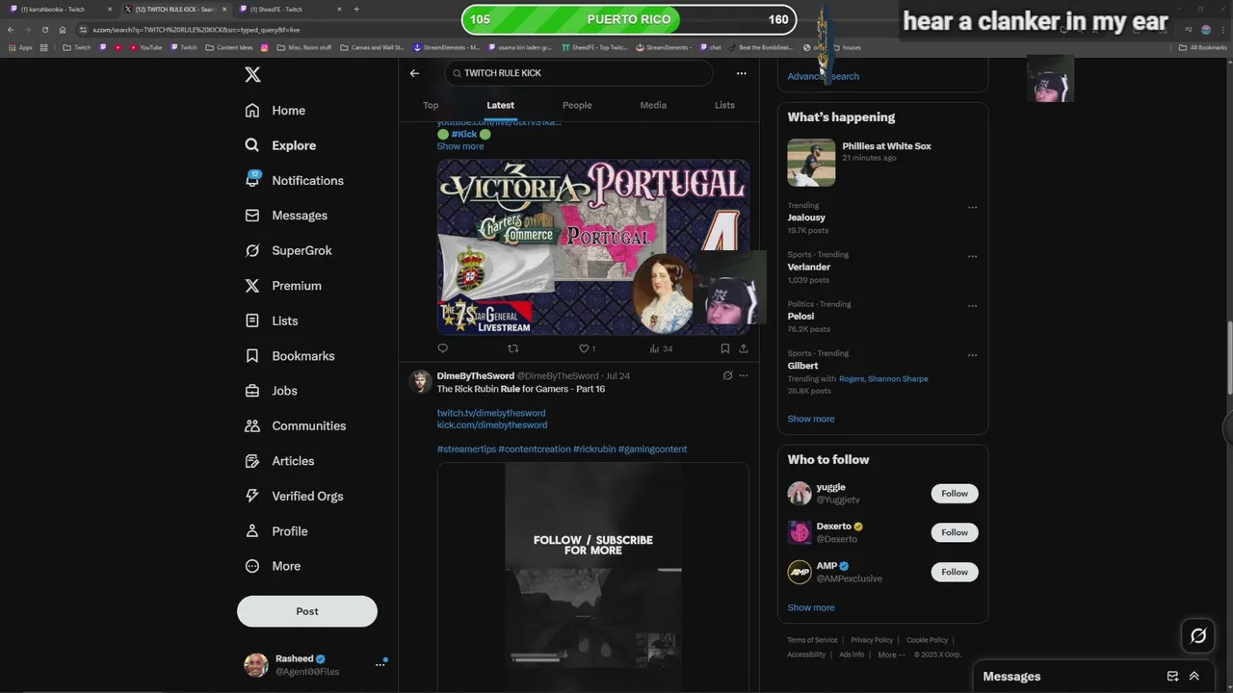Click Show more under Who to follow

(811, 607)
